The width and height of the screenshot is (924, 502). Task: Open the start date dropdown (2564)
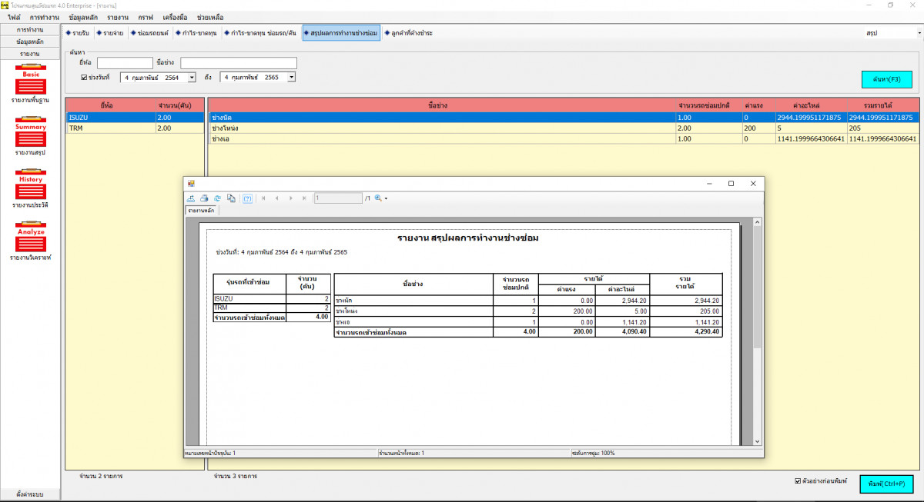tap(191, 77)
